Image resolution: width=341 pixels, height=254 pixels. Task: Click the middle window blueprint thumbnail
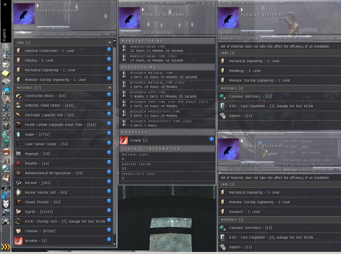[129, 18]
